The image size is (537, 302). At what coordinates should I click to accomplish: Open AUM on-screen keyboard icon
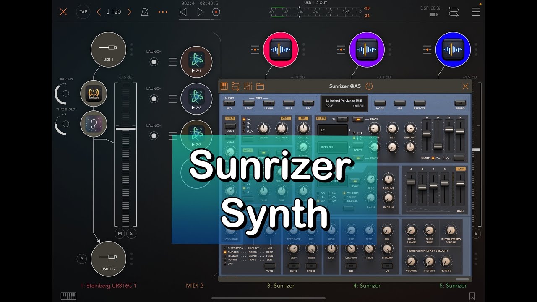68,296
